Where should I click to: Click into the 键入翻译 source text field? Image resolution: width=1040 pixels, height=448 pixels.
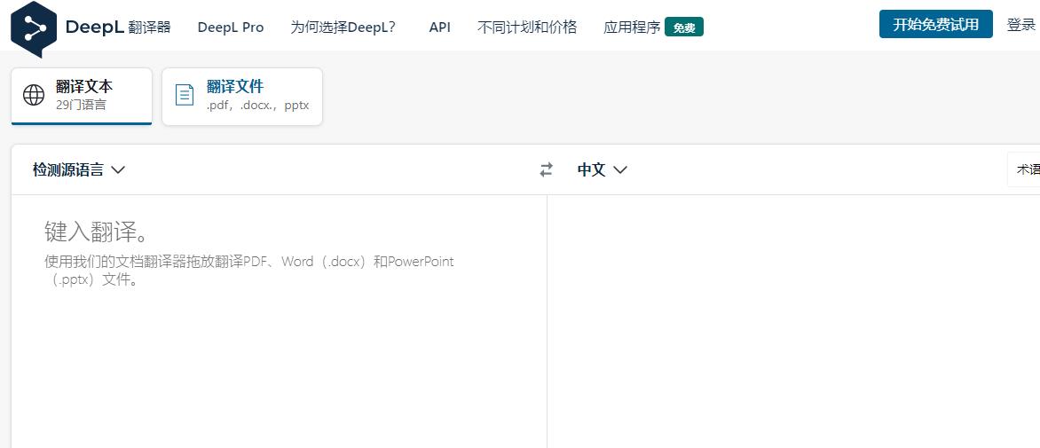click(279, 321)
